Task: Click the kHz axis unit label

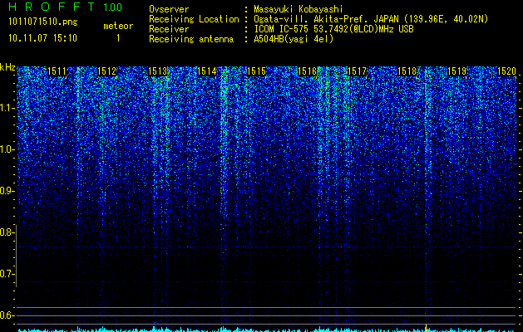Action: (x=7, y=67)
